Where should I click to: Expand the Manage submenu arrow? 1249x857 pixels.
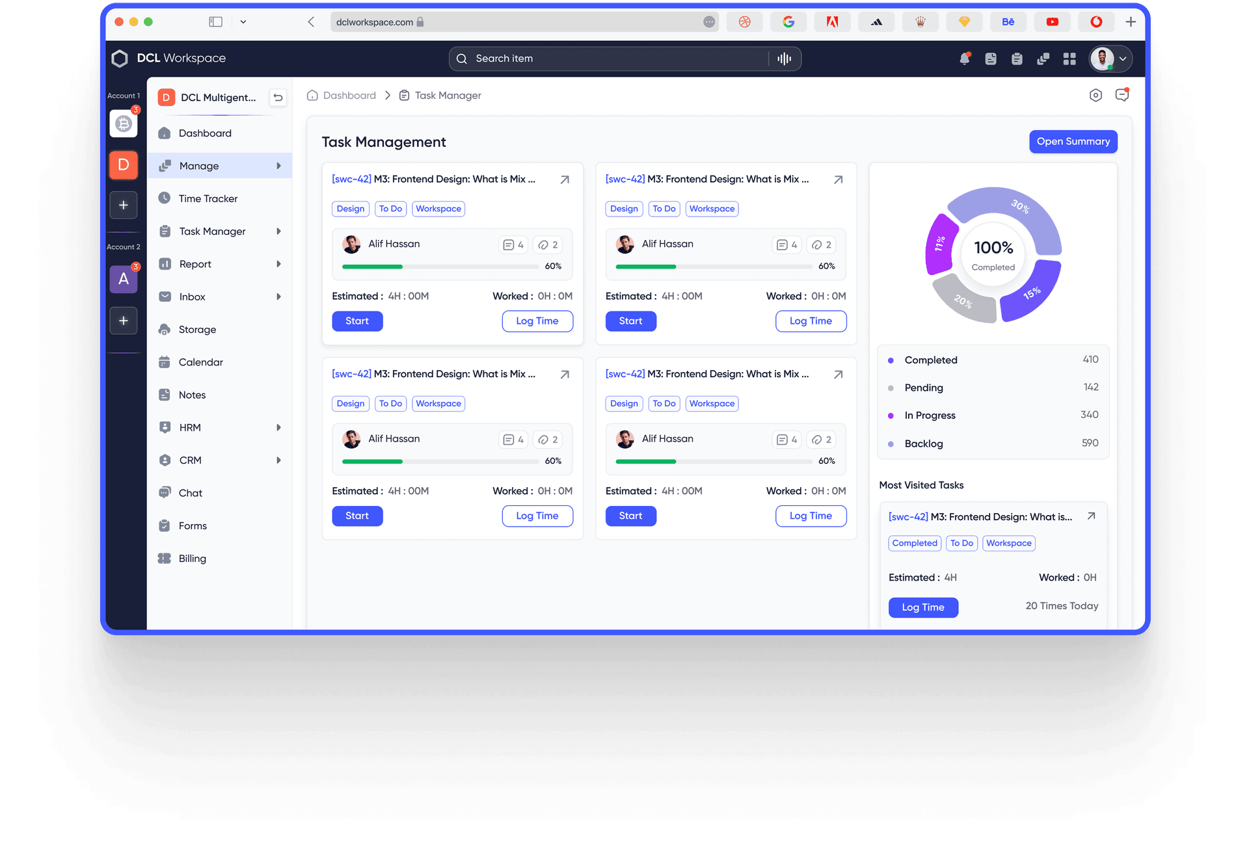[278, 166]
